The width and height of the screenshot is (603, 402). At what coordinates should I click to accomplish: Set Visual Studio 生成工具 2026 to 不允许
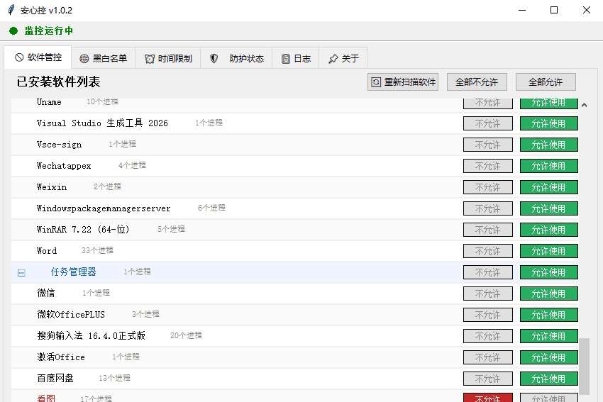pyautogui.click(x=487, y=123)
